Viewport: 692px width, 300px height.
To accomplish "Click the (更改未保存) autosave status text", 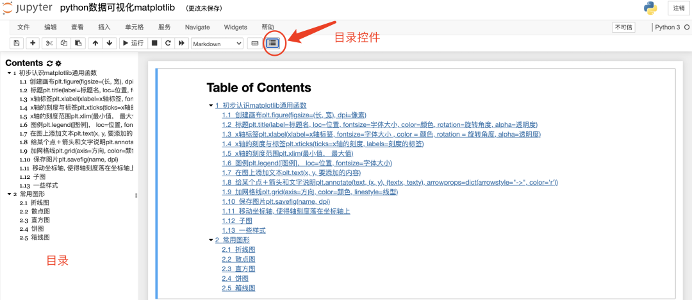I will pos(204,8).
